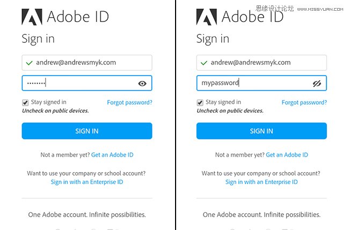Click the masked password field on left
Screen dimensions: 349x230
(x=87, y=83)
